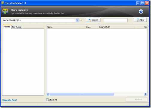Screen dimensions: 151x108
Task: Switch to the File Types tab
Action: coord(16,27)
